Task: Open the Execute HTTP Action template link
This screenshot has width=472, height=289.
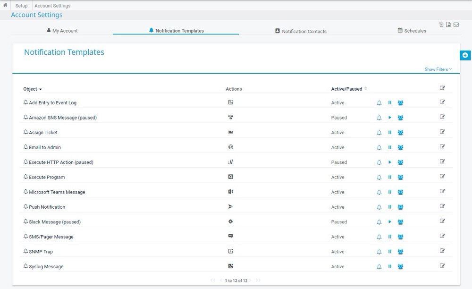Action: [x=61, y=162]
